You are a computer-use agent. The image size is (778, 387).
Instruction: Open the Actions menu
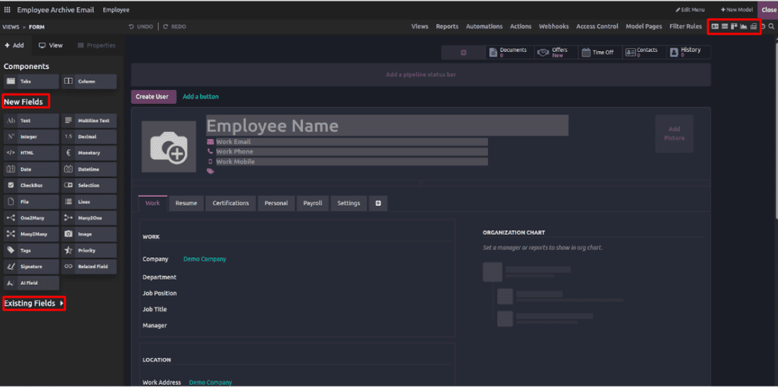pos(520,27)
